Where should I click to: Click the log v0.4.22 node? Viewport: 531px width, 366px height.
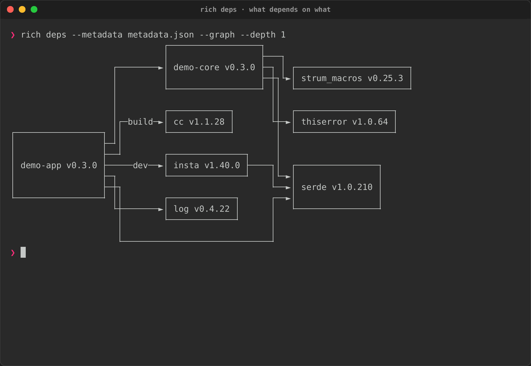coord(202,209)
